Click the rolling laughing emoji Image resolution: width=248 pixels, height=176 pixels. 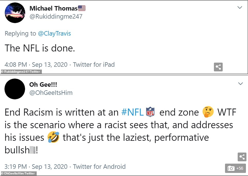[x=53, y=137]
